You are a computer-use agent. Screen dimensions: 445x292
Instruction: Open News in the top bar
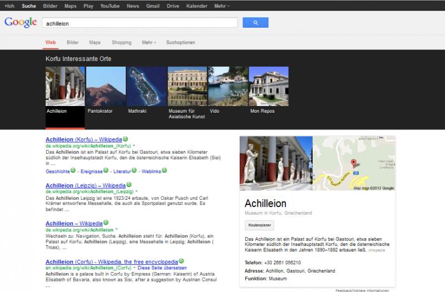click(x=133, y=6)
